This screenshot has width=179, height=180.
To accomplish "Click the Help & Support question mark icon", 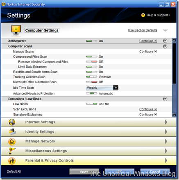I will click(x=143, y=15).
